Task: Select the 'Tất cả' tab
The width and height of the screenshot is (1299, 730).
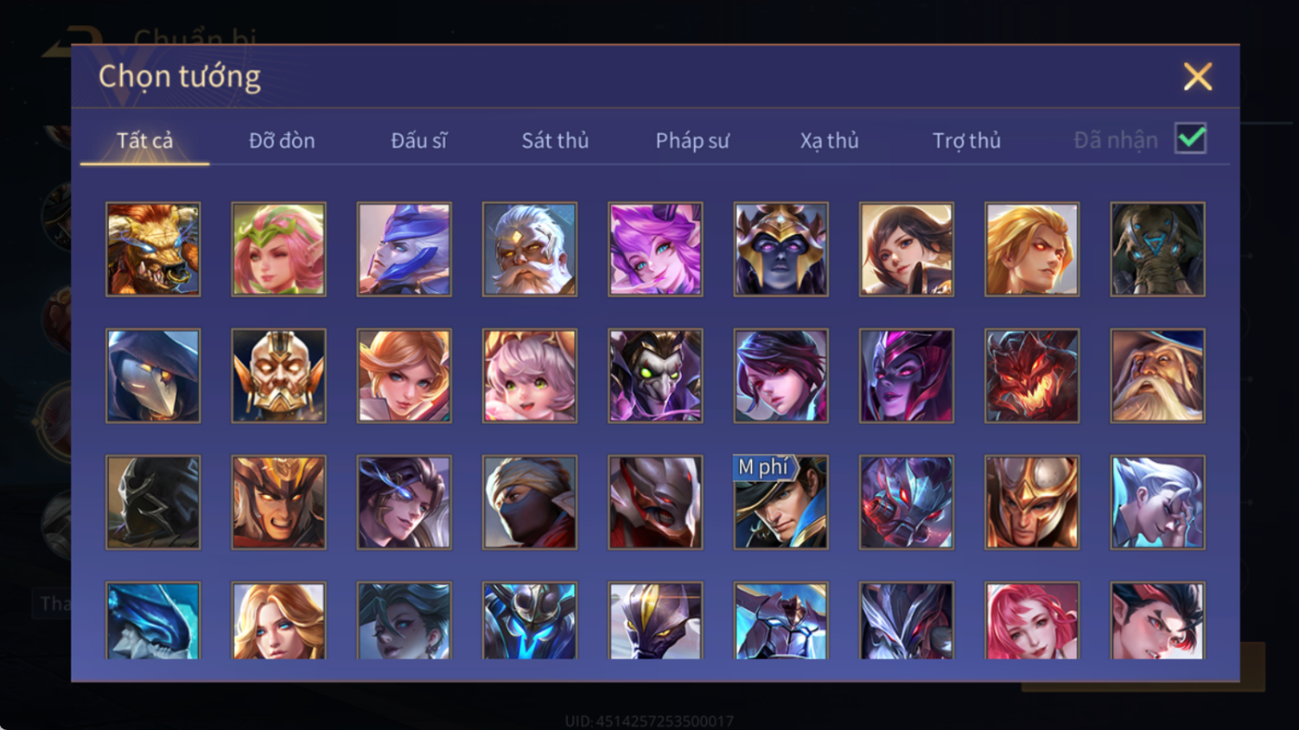Action: tap(144, 140)
